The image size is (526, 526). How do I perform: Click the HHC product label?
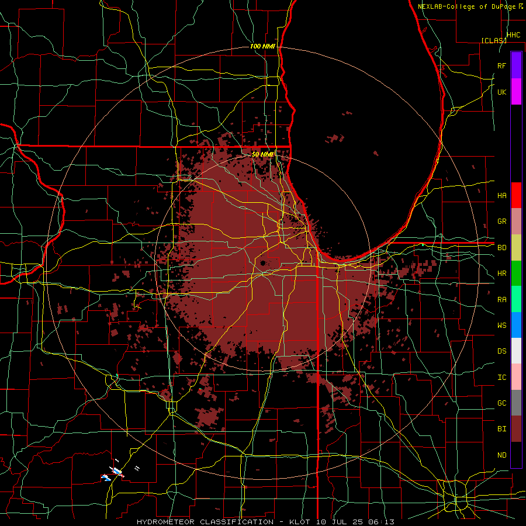coord(514,35)
